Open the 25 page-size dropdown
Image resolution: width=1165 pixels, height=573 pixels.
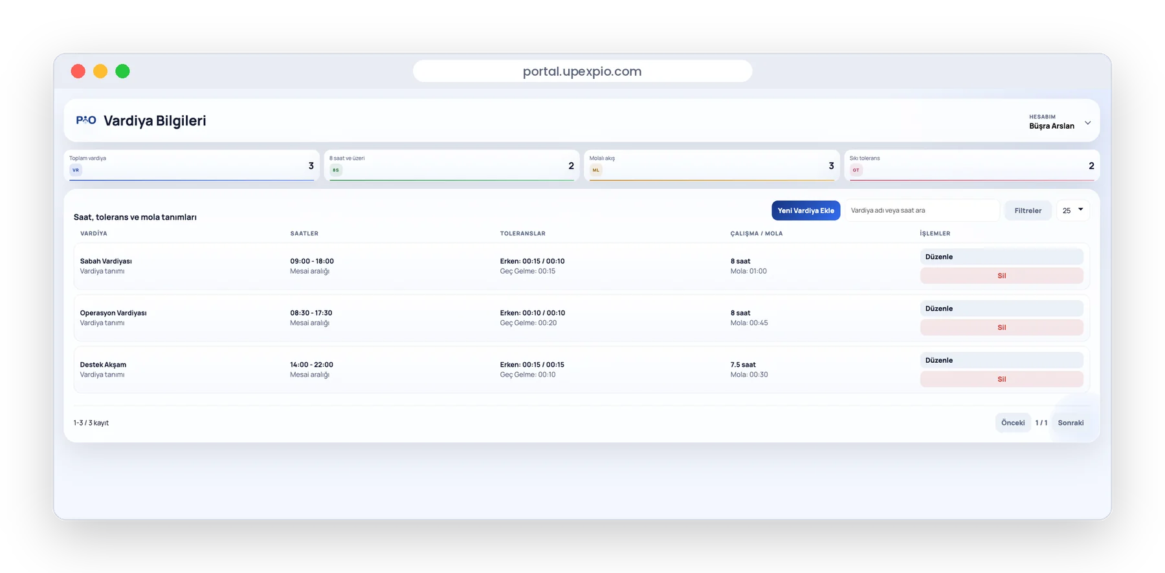click(x=1072, y=210)
